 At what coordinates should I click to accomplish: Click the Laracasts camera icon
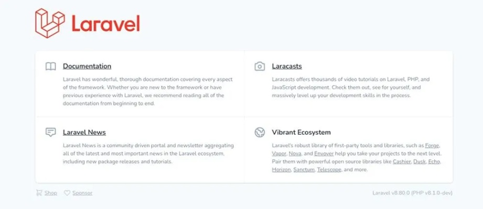click(x=260, y=66)
